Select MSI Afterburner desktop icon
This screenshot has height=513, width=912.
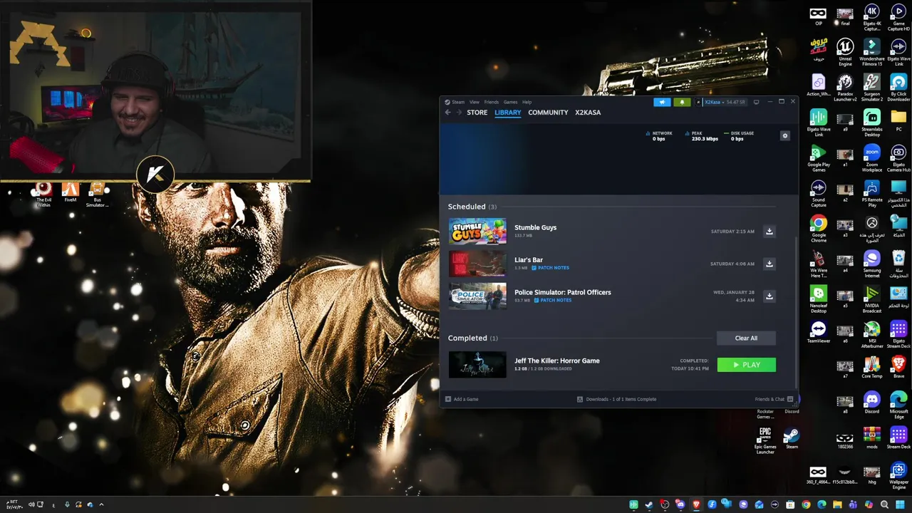(871, 334)
